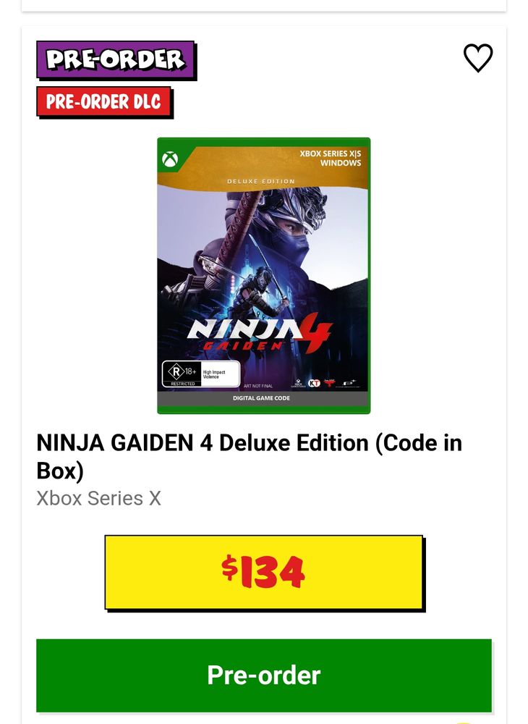
Task: Open the Ninja Gaiden 4 cover image
Action: coord(264,276)
